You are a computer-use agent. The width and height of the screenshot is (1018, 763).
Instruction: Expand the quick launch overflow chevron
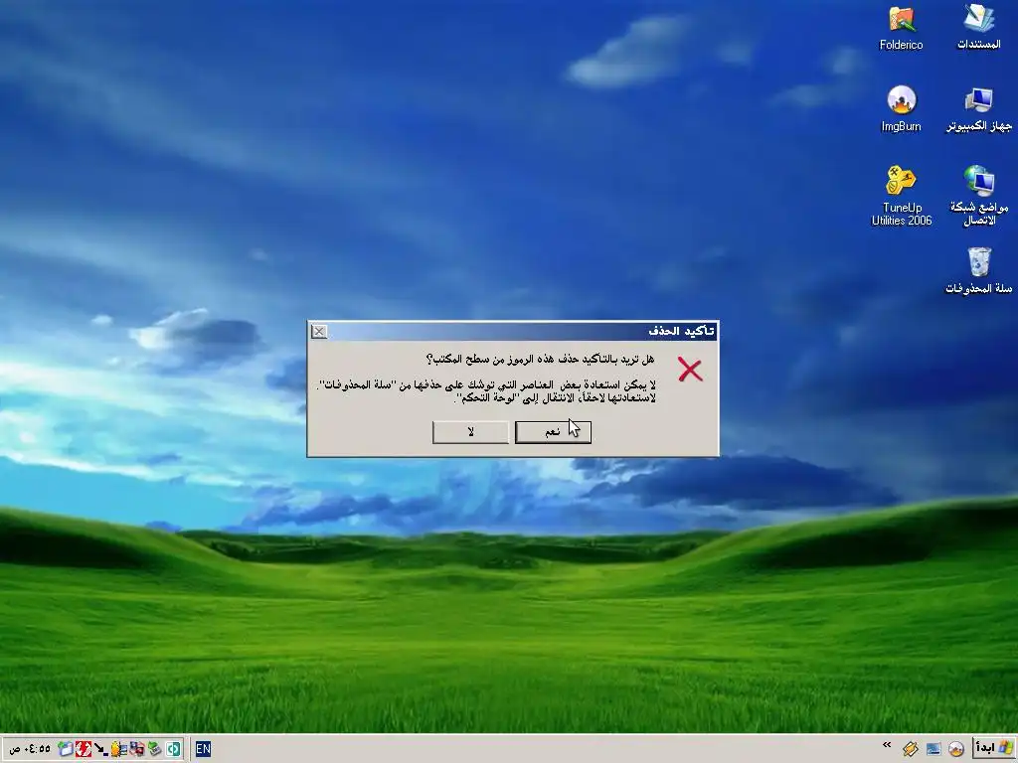(887, 745)
